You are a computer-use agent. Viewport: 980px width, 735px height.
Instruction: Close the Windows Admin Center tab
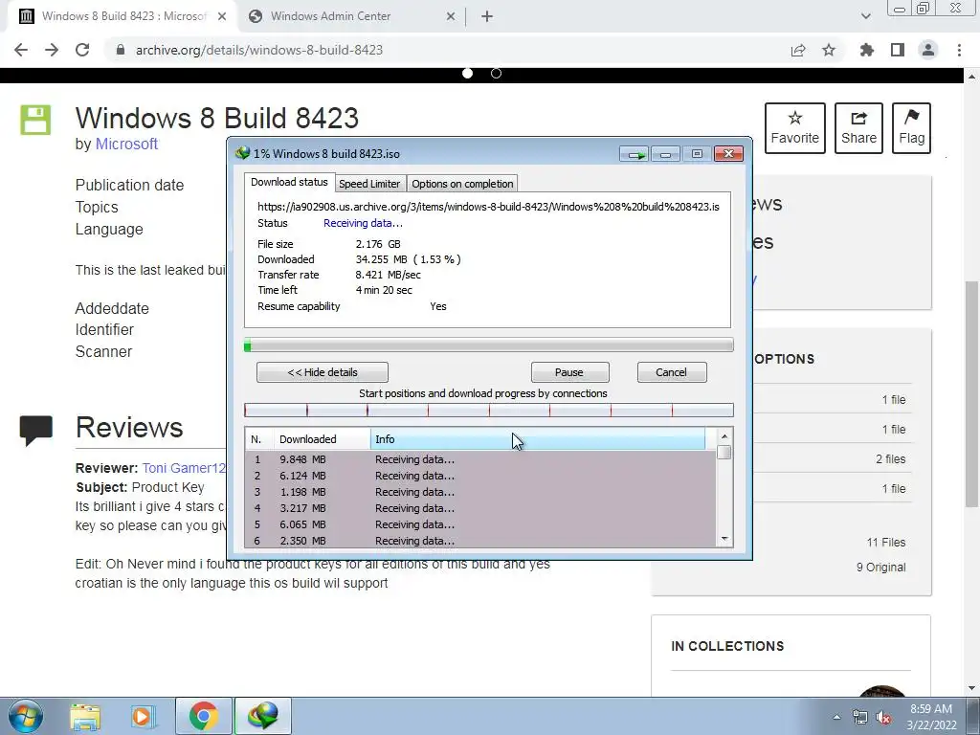[451, 16]
